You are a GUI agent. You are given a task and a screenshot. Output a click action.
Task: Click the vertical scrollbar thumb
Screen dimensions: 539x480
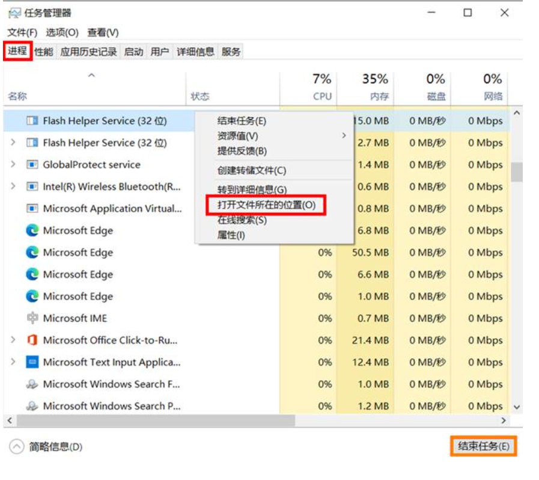pos(517,172)
